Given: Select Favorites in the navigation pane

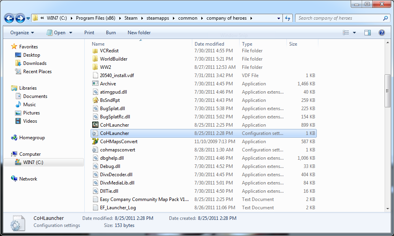Looking at the screenshot, I should click(x=28, y=47).
